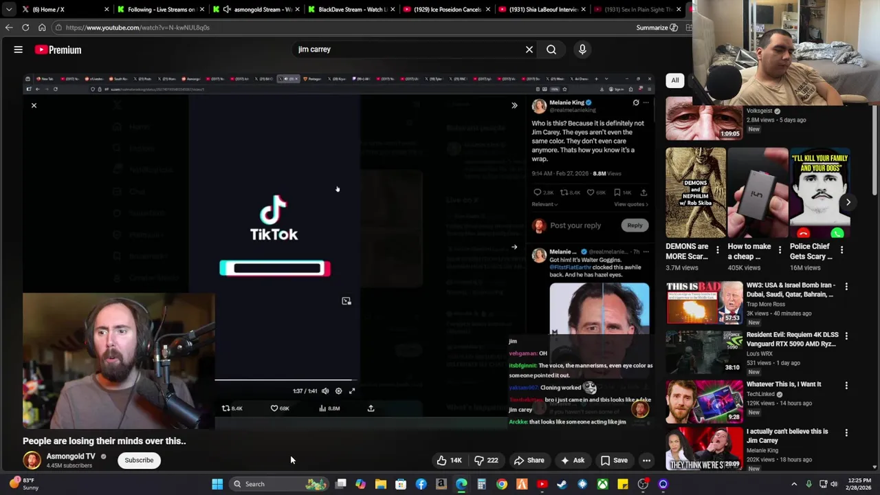Screen dimensions: 880x495
Task: Select the 'All' recommendations filter chip
Action: pos(675,80)
